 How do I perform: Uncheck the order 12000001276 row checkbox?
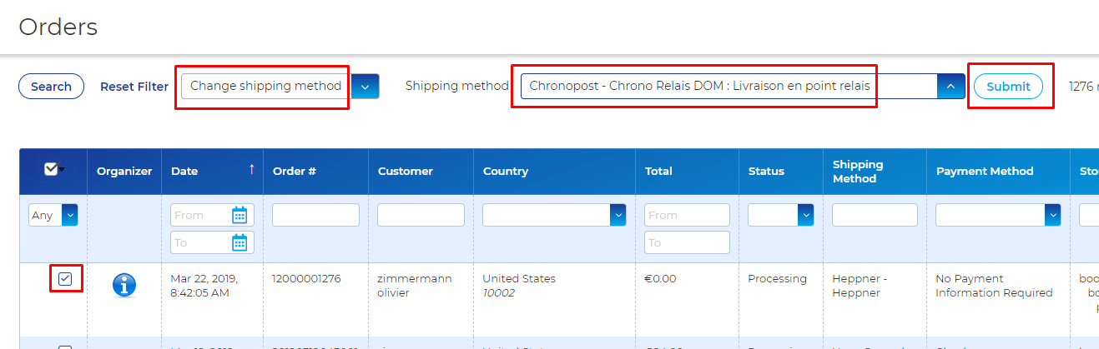[x=65, y=278]
